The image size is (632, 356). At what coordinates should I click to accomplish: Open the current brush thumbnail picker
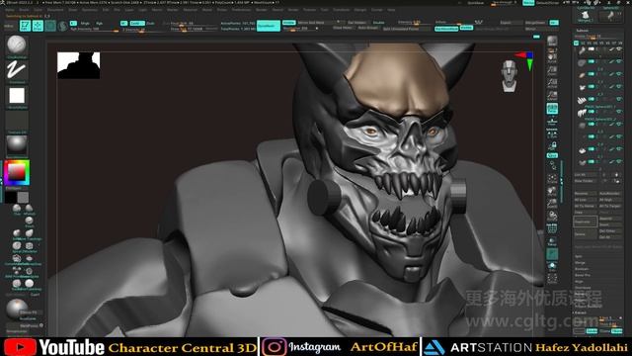(17, 44)
